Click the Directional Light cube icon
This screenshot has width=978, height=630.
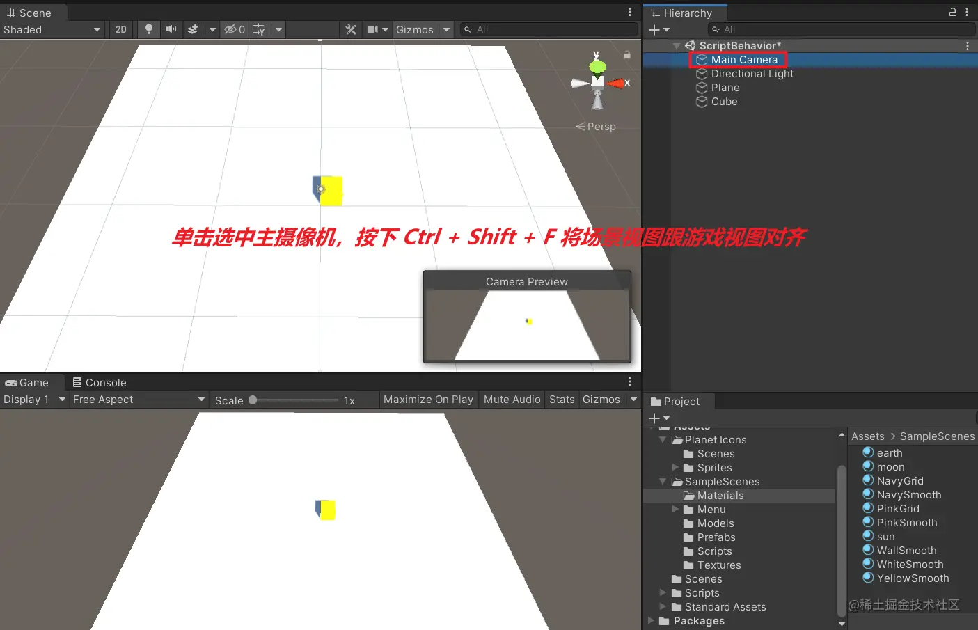pyautogui.click(x=702, y=74)
